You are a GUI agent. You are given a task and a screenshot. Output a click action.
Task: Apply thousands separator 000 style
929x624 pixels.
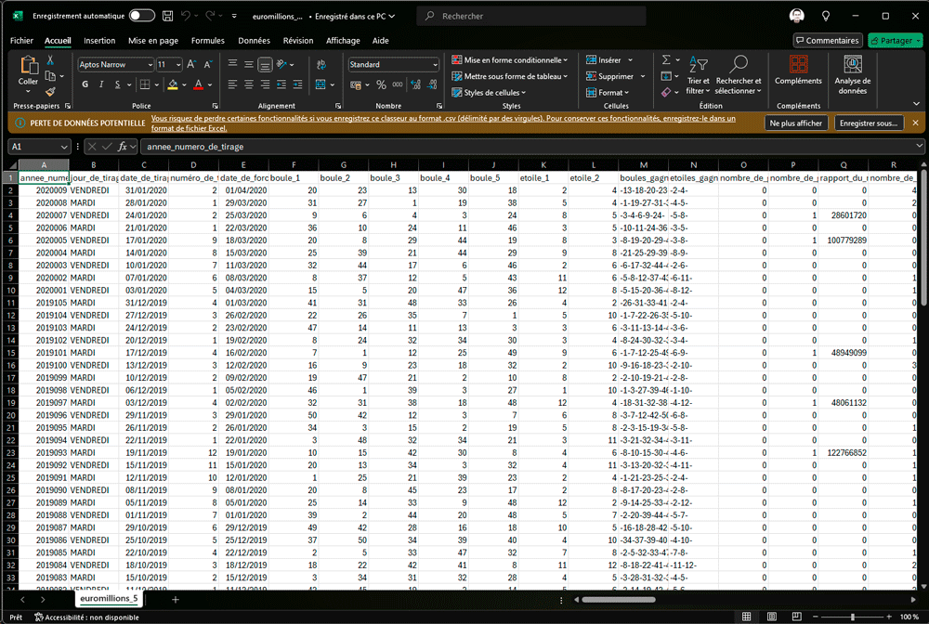[x=398, y=84]
